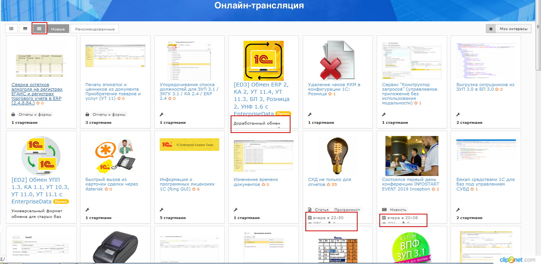Open the Новые tab

pos(58,29)
